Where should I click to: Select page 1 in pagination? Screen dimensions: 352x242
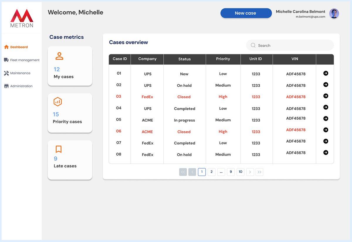tap(202, 172)
